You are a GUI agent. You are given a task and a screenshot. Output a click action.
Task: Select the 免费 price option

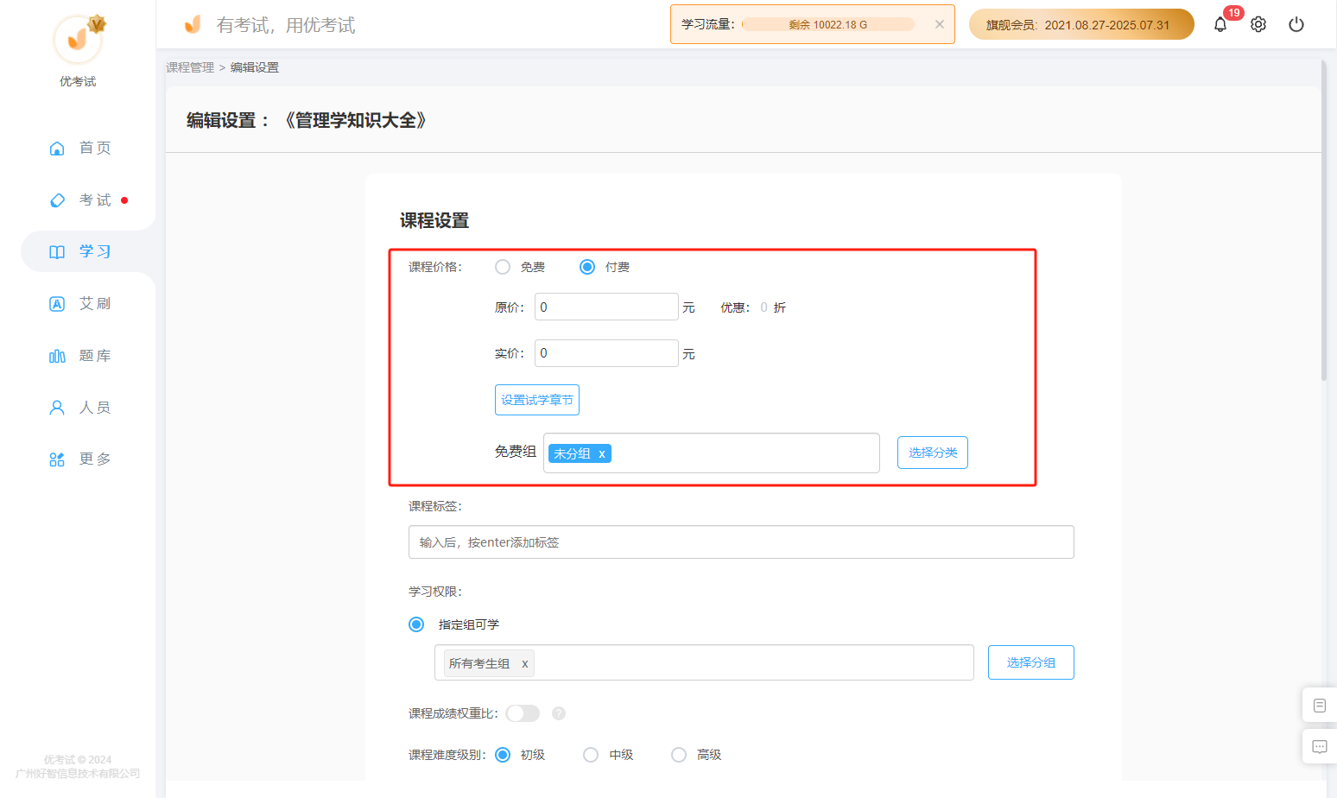click(503, 267)
